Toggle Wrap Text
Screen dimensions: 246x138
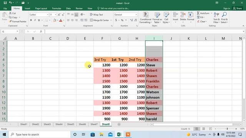96,15
